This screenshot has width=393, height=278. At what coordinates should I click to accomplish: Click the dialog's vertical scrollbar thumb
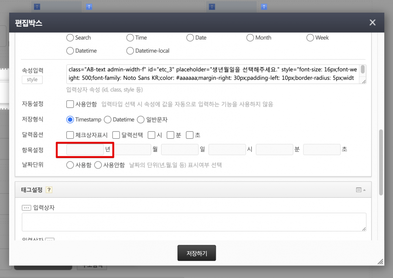tap(381, 161)
